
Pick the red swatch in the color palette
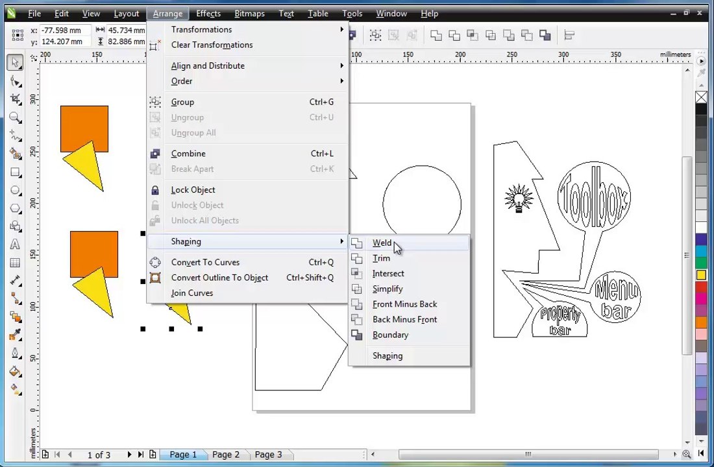coord(701,287)
